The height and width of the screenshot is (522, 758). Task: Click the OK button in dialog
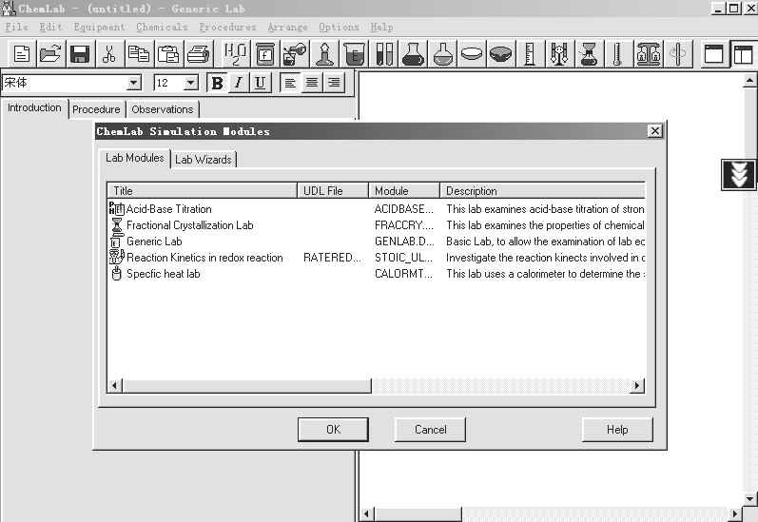[333, 430]
